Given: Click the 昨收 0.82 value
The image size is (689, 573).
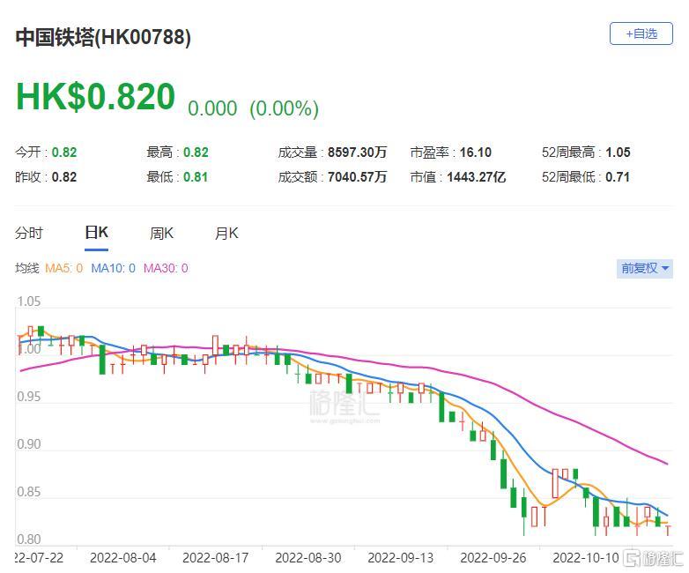Looking at the screenshot, I should 64,177.
